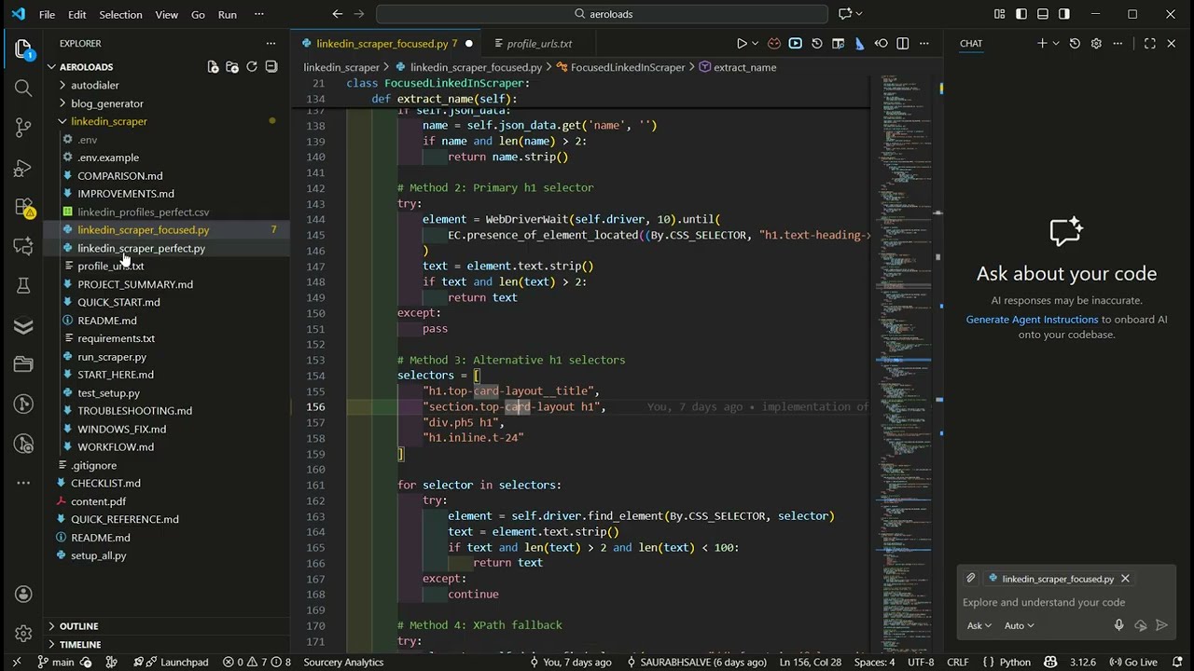The width and height of the screenshot is (1194, 671).
Task: Open Chat panel settings gear
Action: (x=1096, y=44)
